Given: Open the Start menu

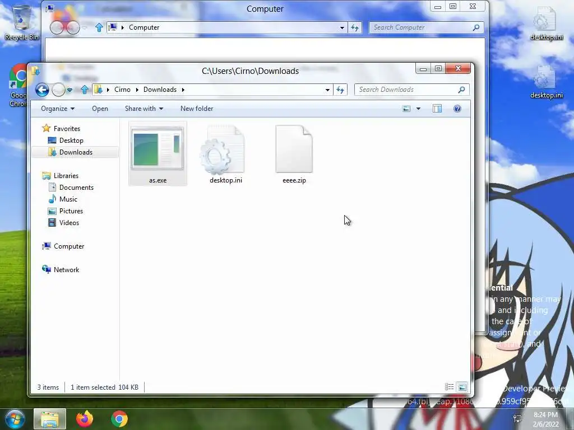Looking at the screenshot, I should [x=15, y=419].
